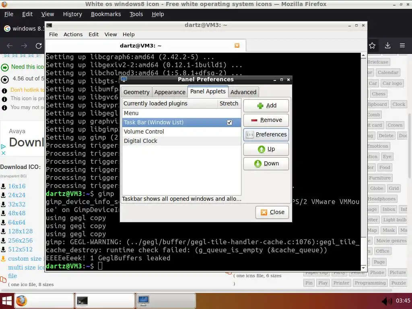Viewport: 412px width, 309px height.
Task: Move selected applet Down
Action: click(266, 163)
